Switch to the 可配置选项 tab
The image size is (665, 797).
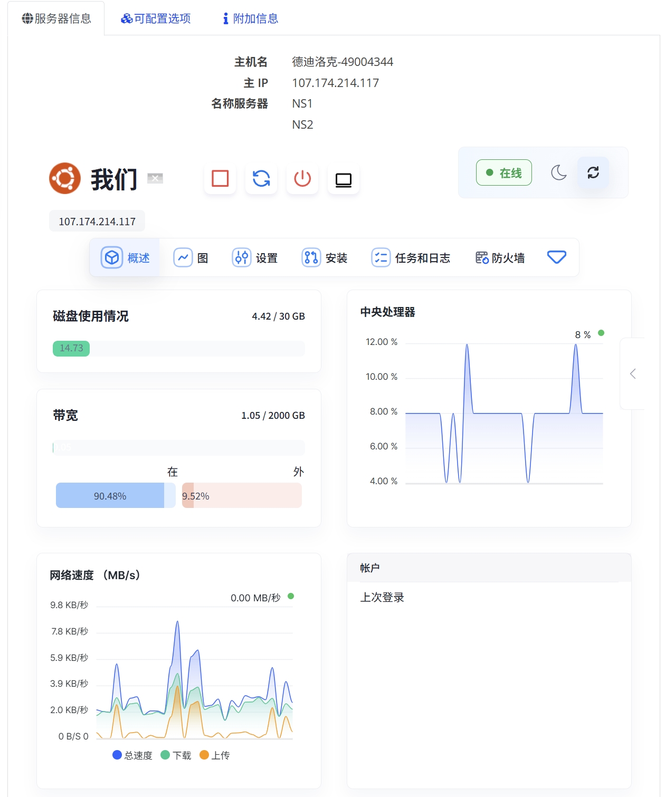[156, 18]
